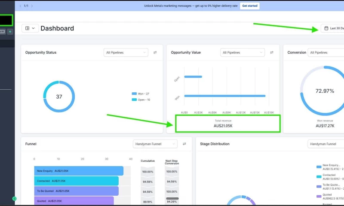The width and height of the screenshot is (344, 206).
Task: Expand Funnel widget Handyman Funnel dropdown
Action: 155,144
